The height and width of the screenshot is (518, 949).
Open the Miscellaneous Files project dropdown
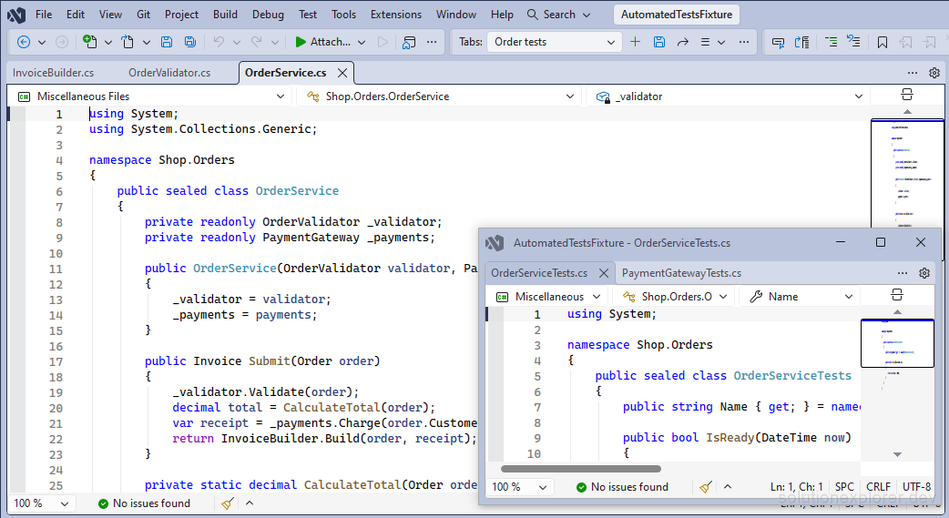pyautogui.click(x=151, y=96)
